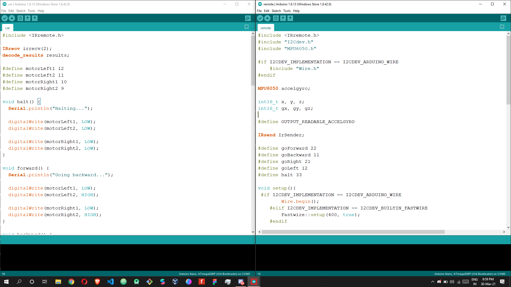Screen dimensions: 511x287
Task: Switch to the car sketch tab
Action: point(7,28)
